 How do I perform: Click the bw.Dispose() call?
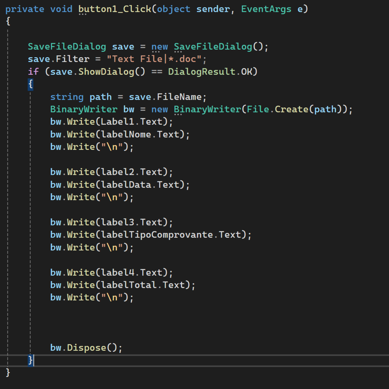click(86, 348)
